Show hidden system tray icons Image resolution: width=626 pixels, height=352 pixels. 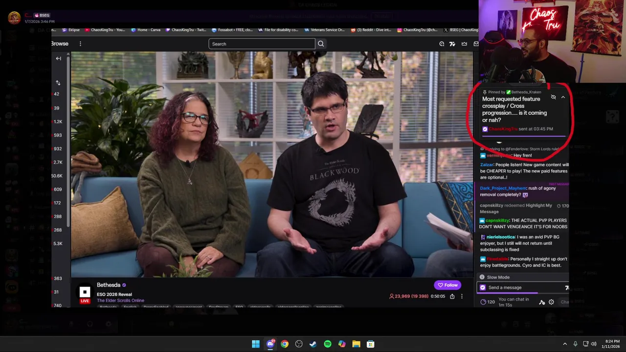[x=565, y=344]
